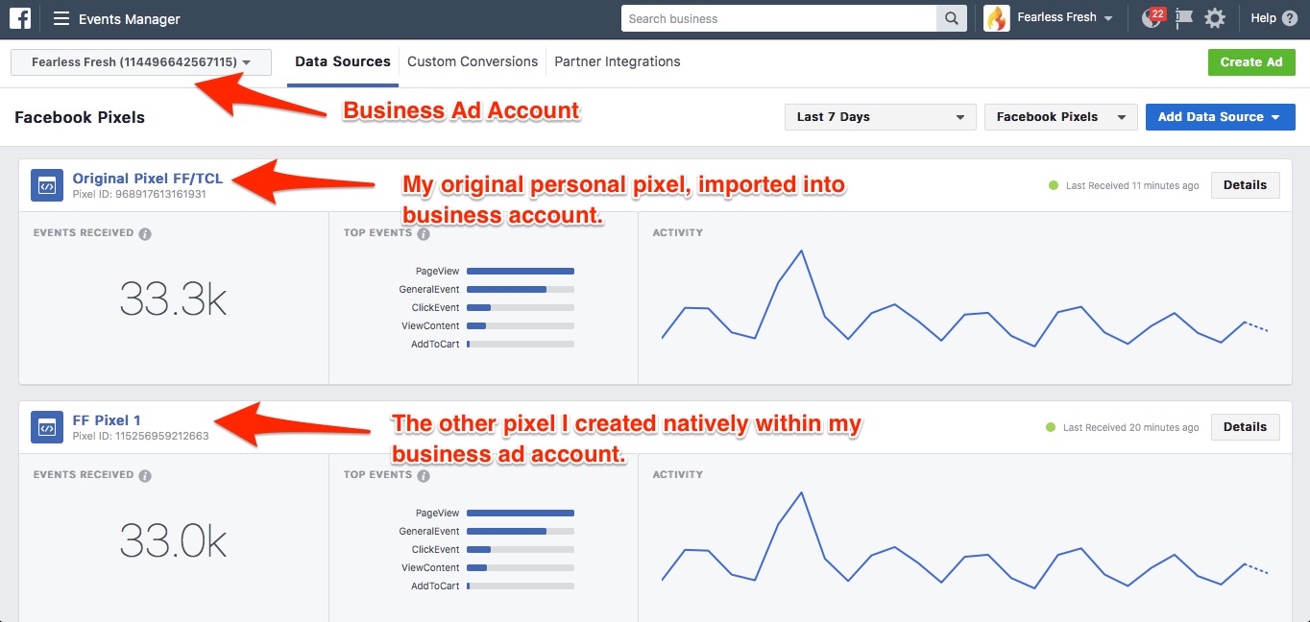Click the AddToCart bar in FF Pixel 1 top events
This screenshot has width=1310, height=622.
click(521, 586)
